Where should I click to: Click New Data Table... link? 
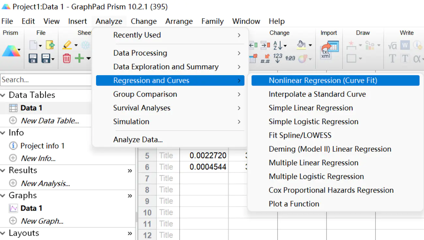50,121
